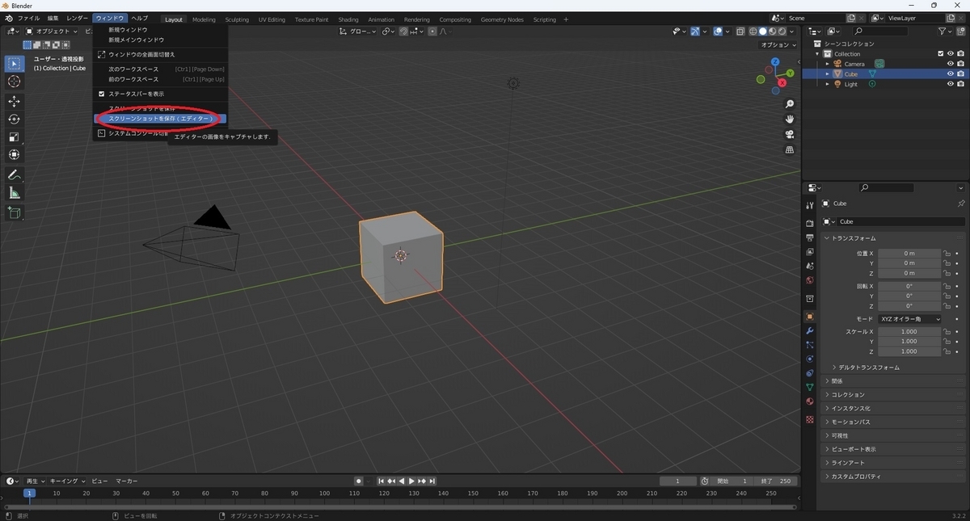Viewport: 970px width, 521px height.
Task: Disable Cube render camera icon
Action: click(x=960, y=74)
